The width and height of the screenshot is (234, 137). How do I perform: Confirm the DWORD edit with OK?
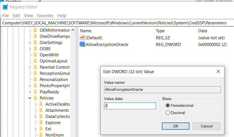pos(175,126)
